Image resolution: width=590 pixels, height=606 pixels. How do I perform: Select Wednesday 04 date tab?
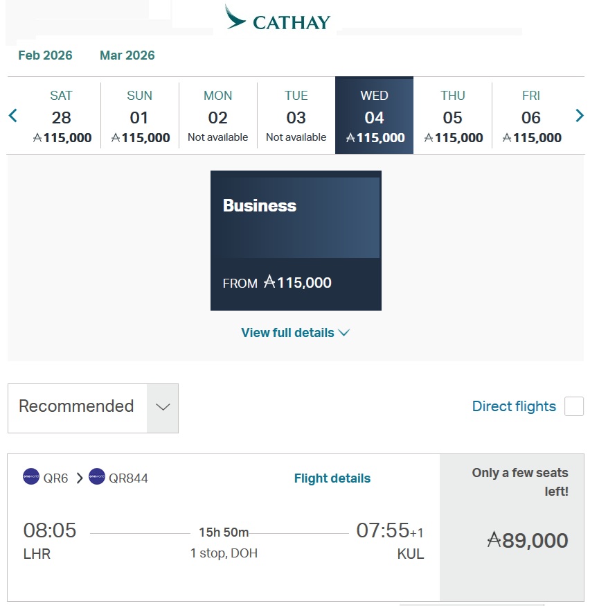[375, 116]
